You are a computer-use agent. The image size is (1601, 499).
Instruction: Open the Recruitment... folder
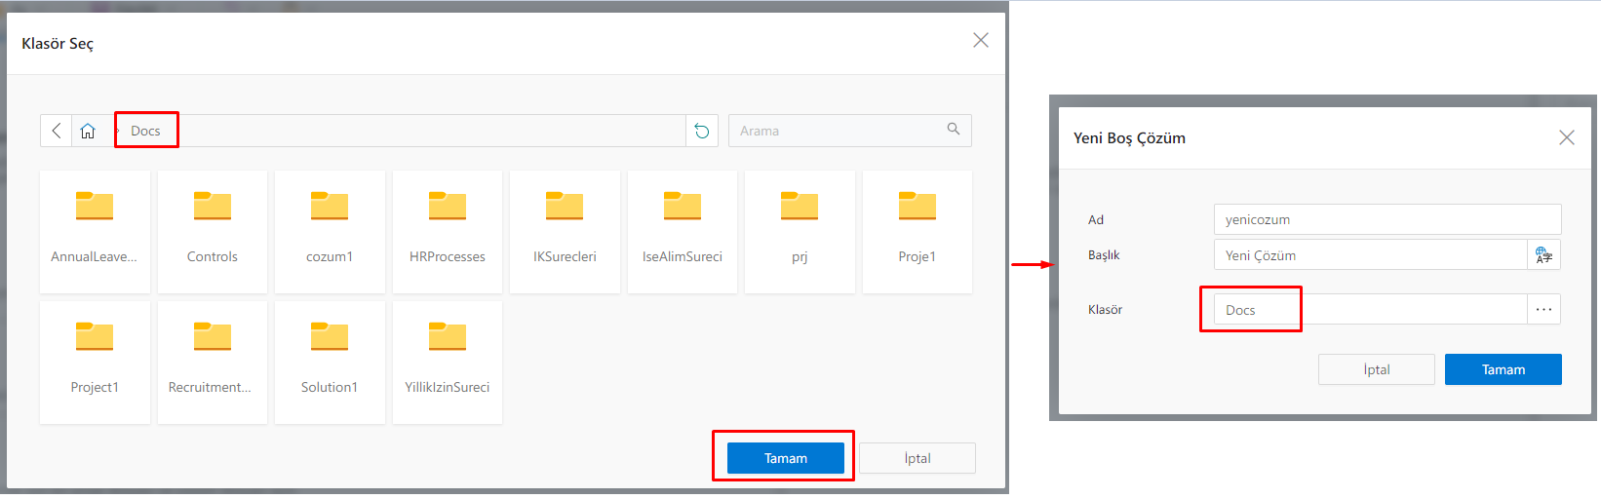tap(213, 362)
